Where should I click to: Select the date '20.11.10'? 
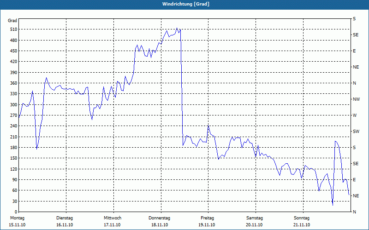tap(254, 225)
